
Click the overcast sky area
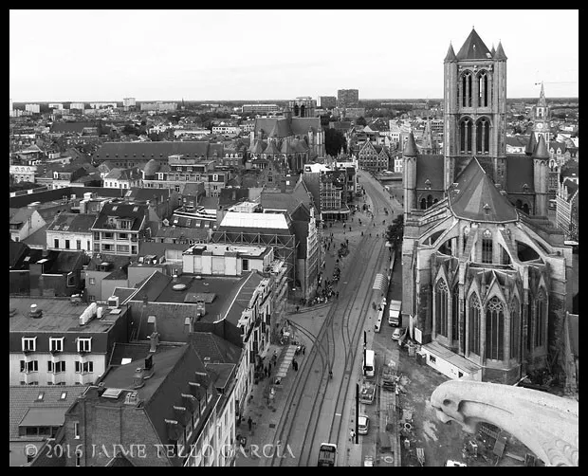pos(237,52)
